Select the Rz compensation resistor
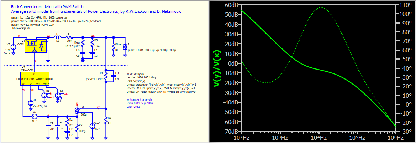416x143 pixels. coord(67,122)
